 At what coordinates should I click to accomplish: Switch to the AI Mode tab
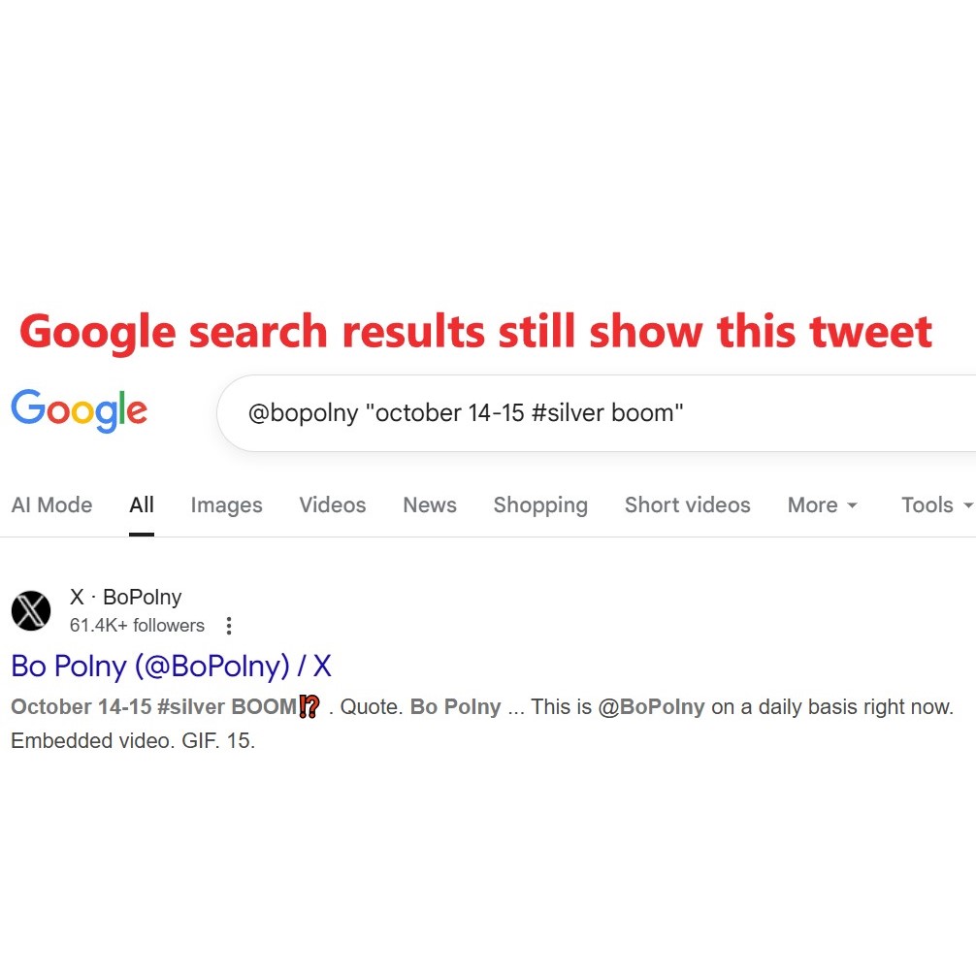click(x=51, y=504)
